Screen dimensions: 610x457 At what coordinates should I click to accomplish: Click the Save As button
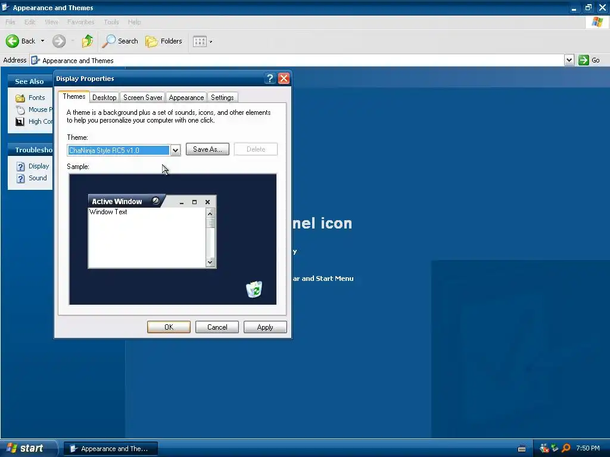pos(207,149)
